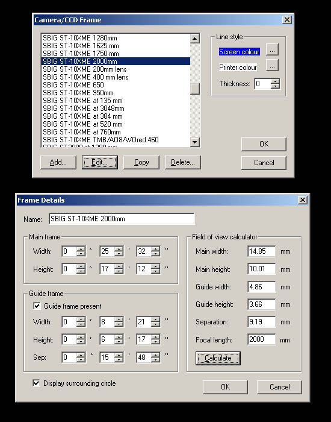331x422 pixels.
Task: Click the Calculate button
Action: coord(218,358)
